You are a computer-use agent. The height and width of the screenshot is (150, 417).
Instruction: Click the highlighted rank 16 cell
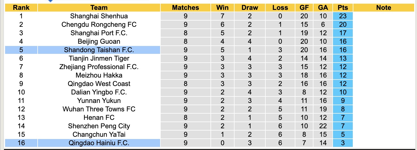tap(21, 143)
